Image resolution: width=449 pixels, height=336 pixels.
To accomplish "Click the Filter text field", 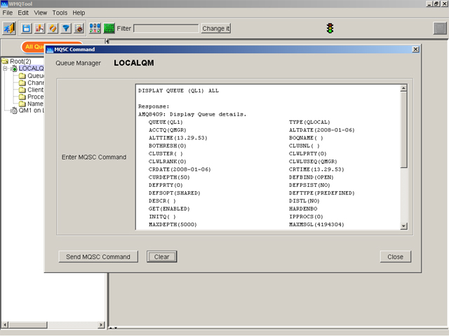I will click(x=166, y=28).
